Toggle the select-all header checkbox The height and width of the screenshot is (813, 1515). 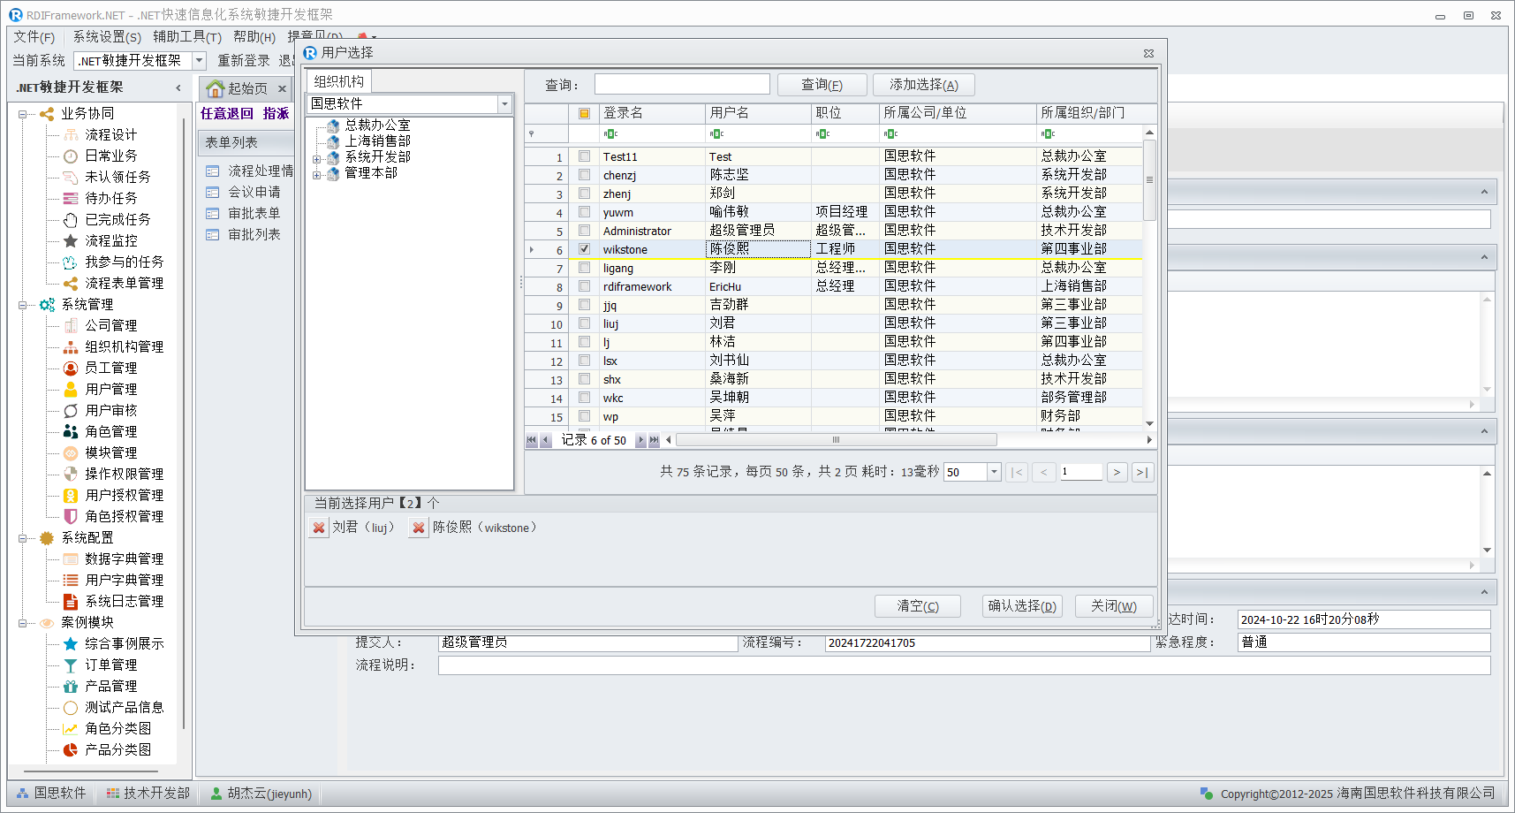[584, 113]
